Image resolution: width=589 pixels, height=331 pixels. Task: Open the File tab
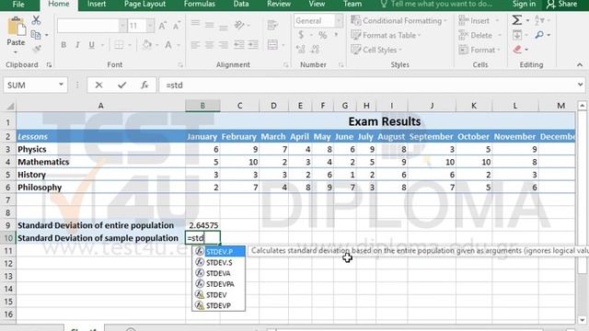[18, 4]
